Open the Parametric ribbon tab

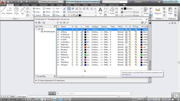pos(44,5)
